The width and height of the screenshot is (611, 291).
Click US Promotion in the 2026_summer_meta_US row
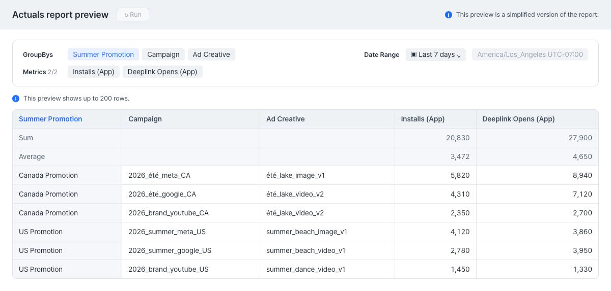click(x=41, y=232)
